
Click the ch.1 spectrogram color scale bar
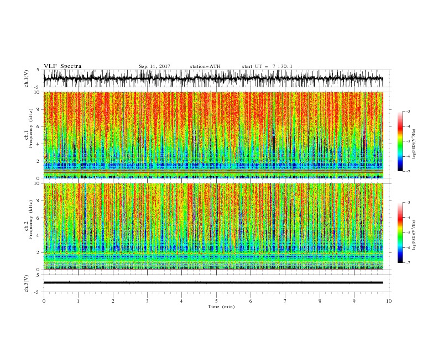(x=400, y=141)
